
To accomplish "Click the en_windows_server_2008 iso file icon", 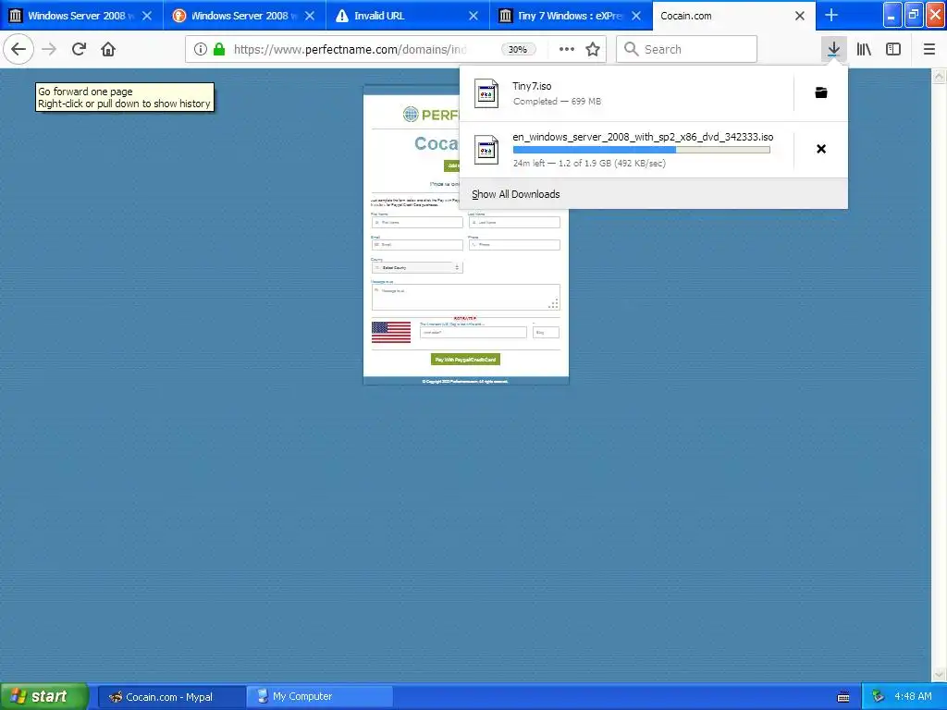I will (486, 150).
